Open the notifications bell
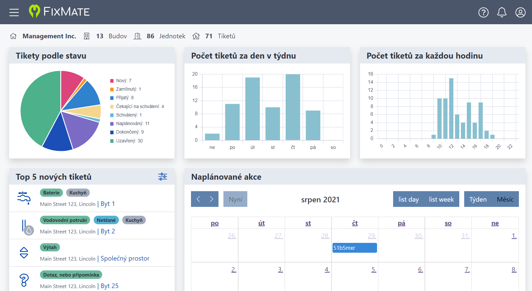This screenshot has height=291, width=532. pyautogui.click(x=502, y=12)
